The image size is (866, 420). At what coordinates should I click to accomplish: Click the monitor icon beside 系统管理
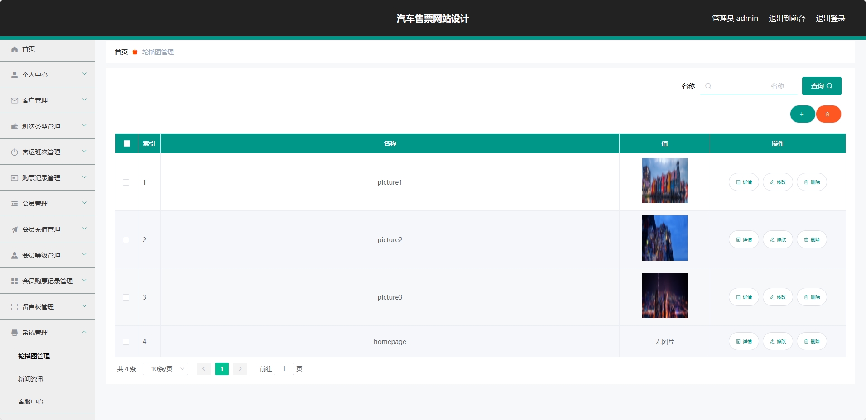coord(14,333)
